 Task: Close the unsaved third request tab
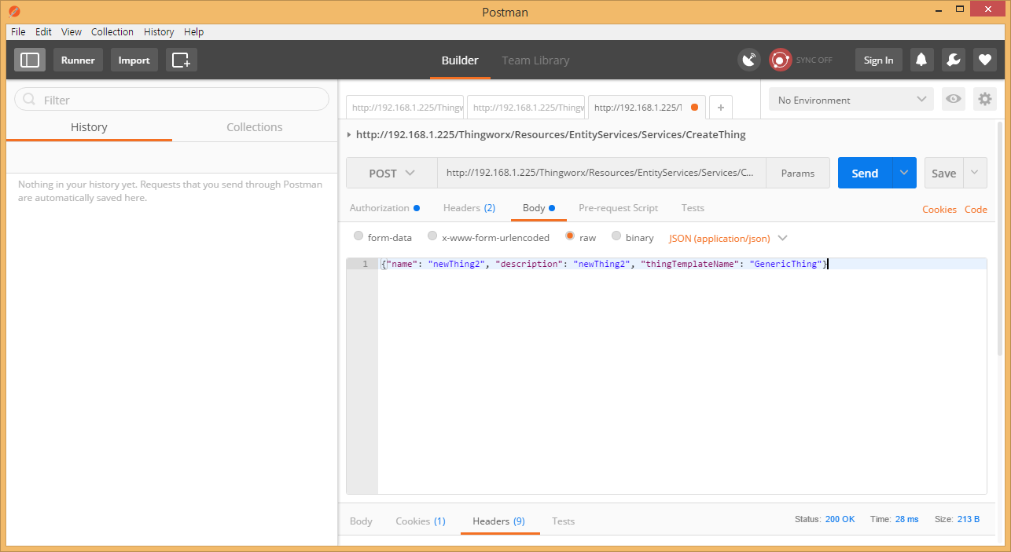tap(694, 108)
